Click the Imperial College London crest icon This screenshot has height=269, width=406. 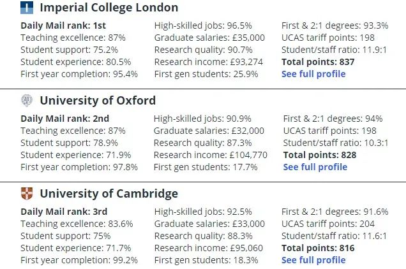pos(27,8)
